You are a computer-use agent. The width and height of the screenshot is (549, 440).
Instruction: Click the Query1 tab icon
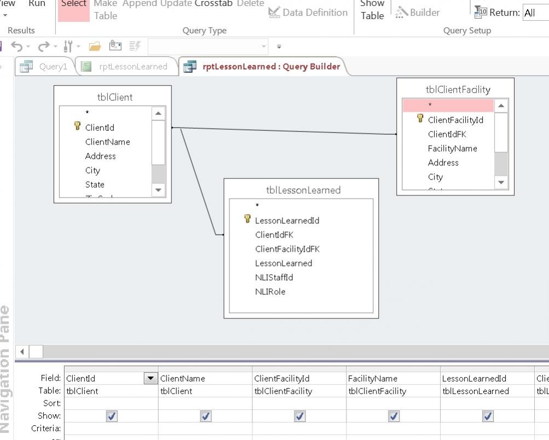pos(26,66)
